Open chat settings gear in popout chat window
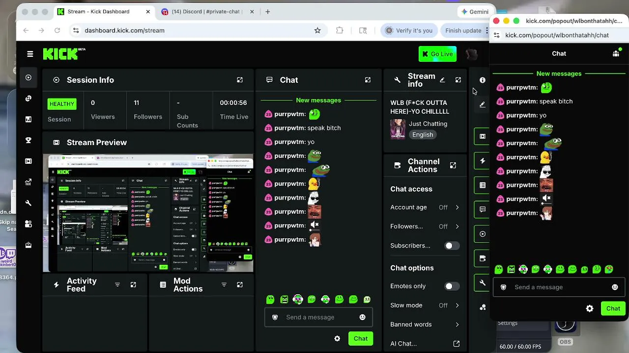This screenshot has height=353, width=629. [590, 308]
